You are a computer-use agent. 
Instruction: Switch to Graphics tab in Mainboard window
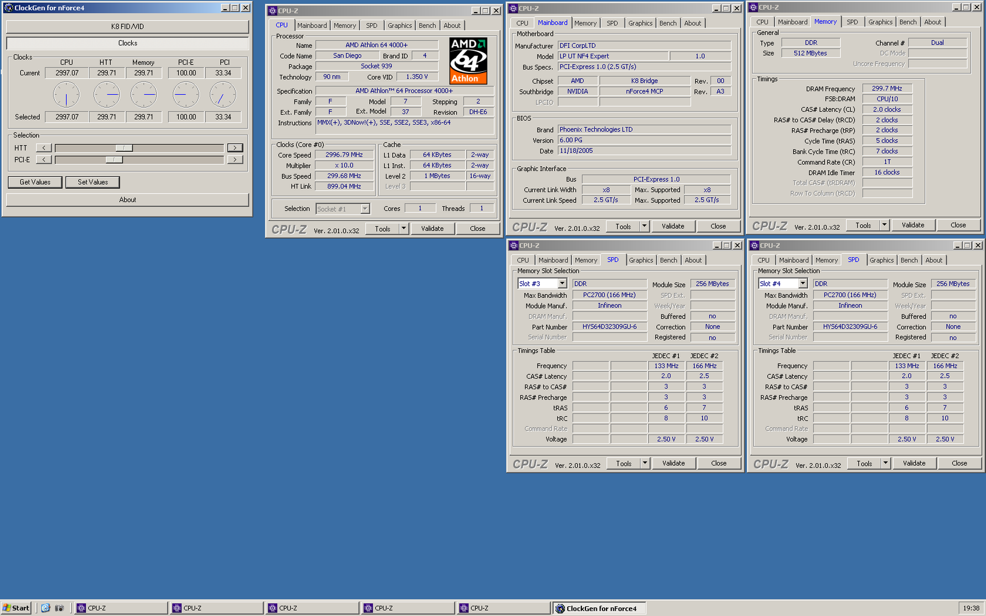(x=640, y=23)
